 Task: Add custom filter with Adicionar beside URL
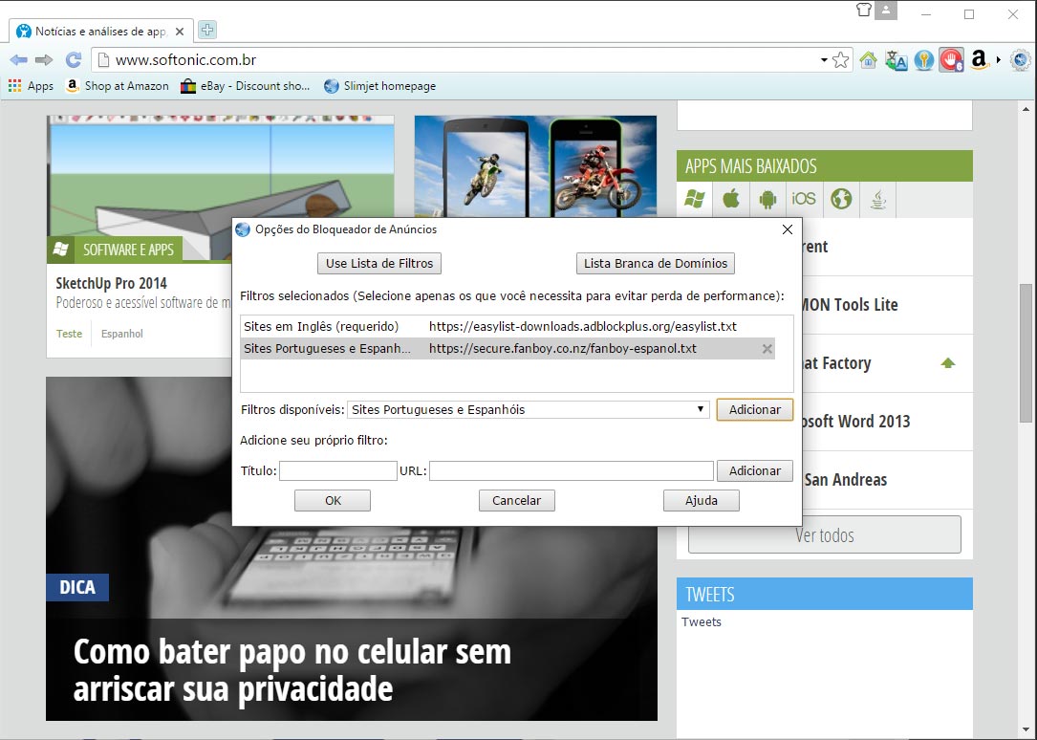(755, 470)
